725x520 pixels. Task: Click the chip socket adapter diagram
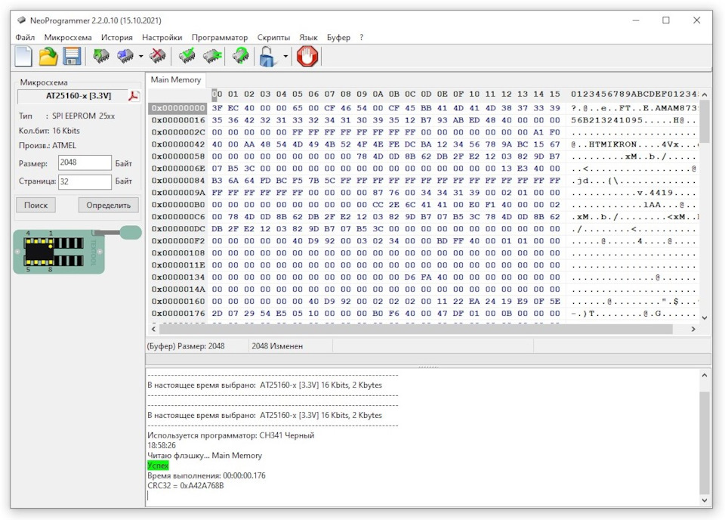point(76,250)
